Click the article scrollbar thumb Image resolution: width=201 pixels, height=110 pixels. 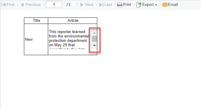(94, 39)
